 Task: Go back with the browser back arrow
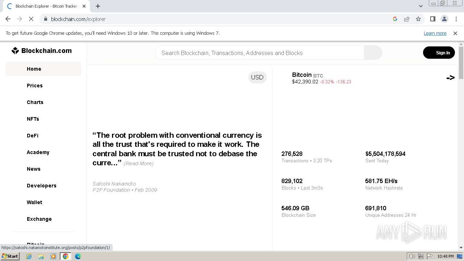coord(8,19)
